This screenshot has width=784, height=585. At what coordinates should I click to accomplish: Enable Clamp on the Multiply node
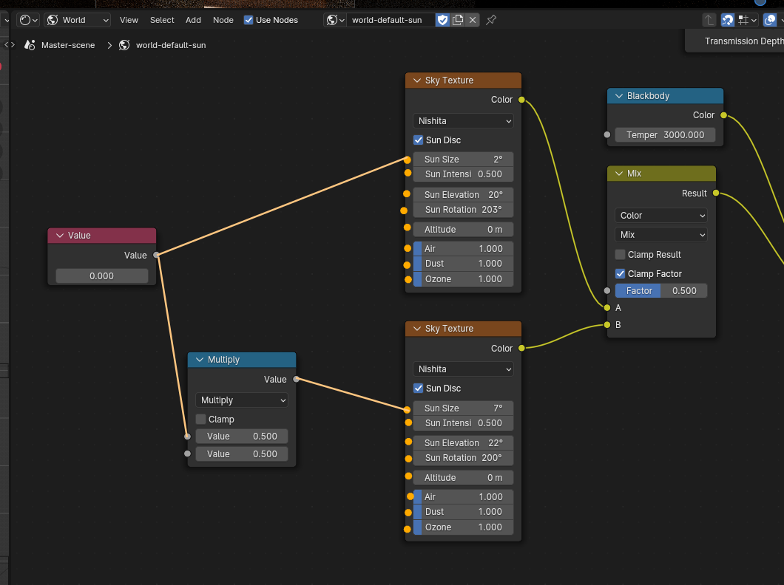pos(201,420)
